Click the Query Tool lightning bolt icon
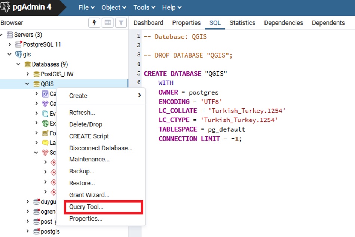 click(94, 23)
